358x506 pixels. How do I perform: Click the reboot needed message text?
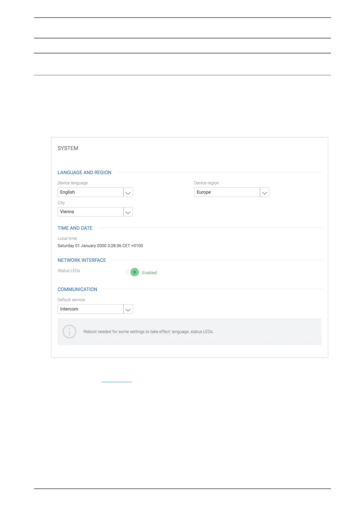[x=148, y=332]
